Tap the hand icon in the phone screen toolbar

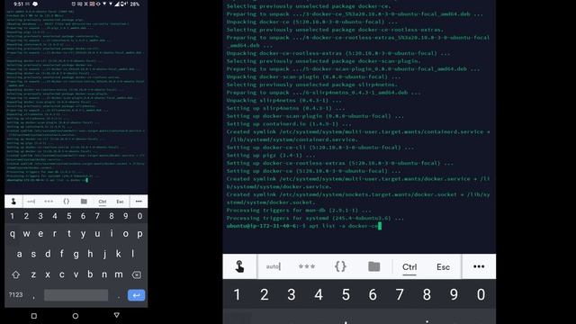pyautogui.click(x=13, y=202)
